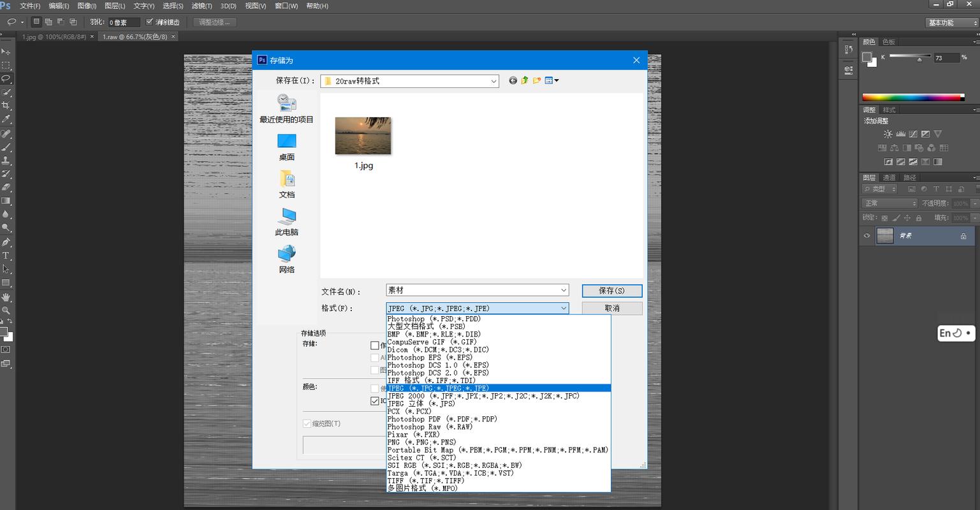Switch to the 通道 channels tab
The height and width of the screenshot is (510, 980).
click(889, 177)
